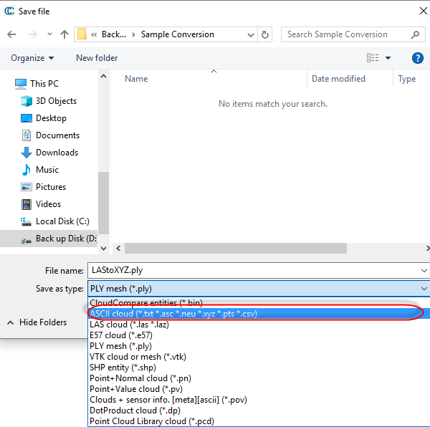Click the Back navigation arrow
The height and width of the screenshot is (427, 430).
point(12,34)
